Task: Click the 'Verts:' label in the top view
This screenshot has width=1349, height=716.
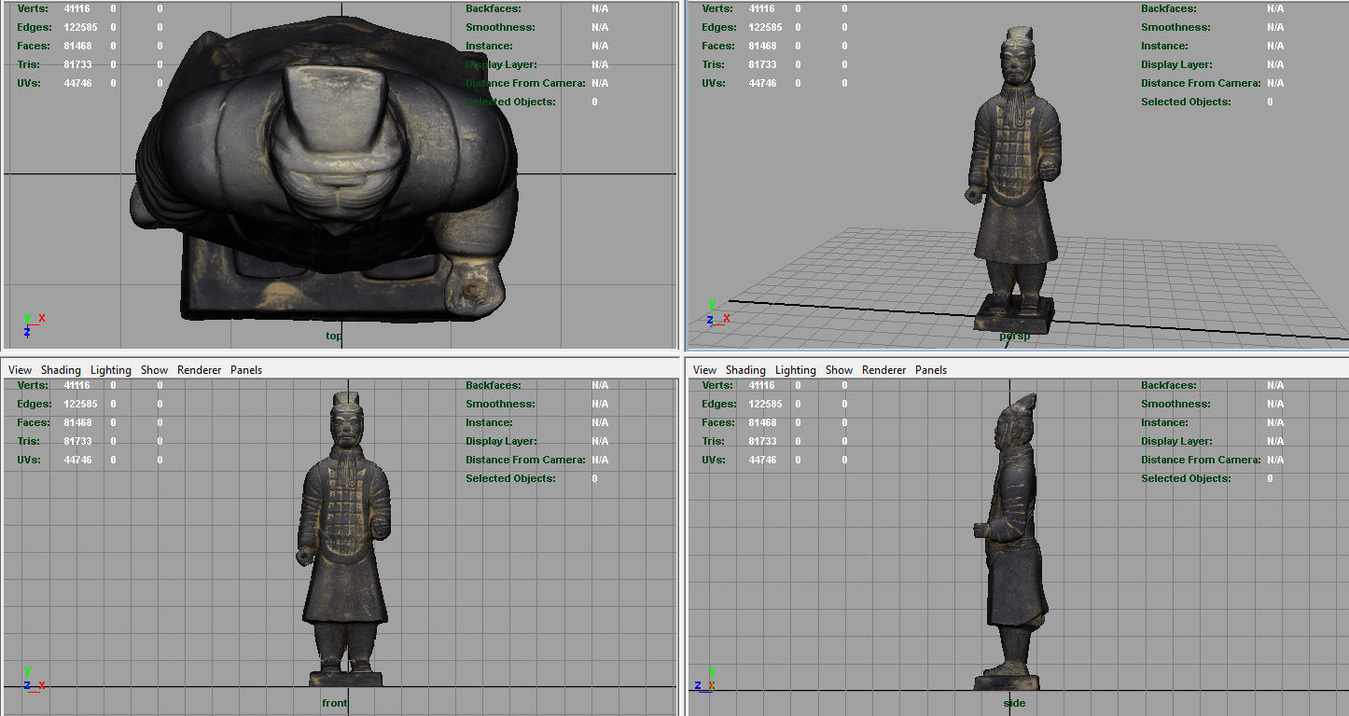Action: tap(32, 8)
